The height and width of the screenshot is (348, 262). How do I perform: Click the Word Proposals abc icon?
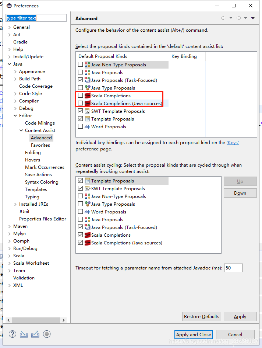(87, 126)
